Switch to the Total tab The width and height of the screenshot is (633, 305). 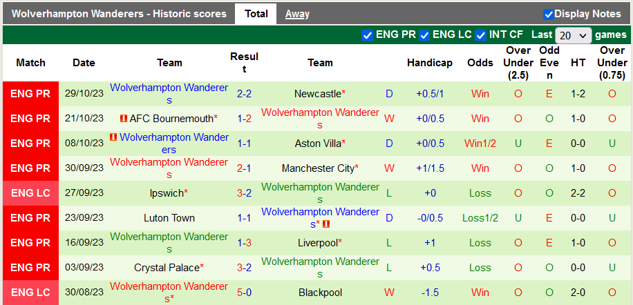(x=256, y=14)
